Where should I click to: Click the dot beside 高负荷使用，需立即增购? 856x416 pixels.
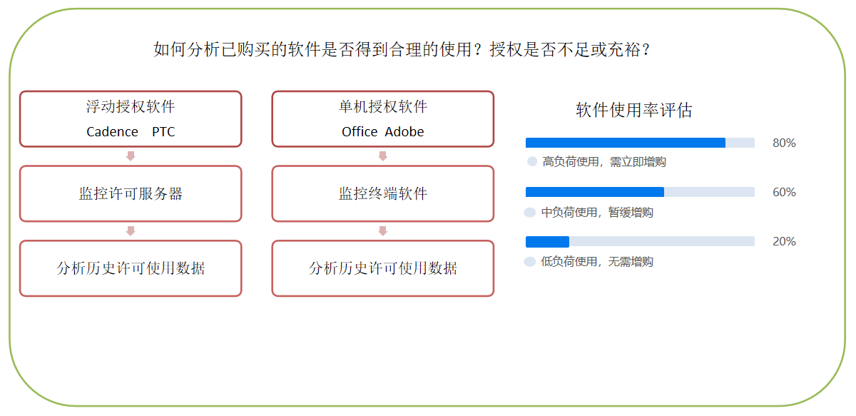click(x=532, y=162)
